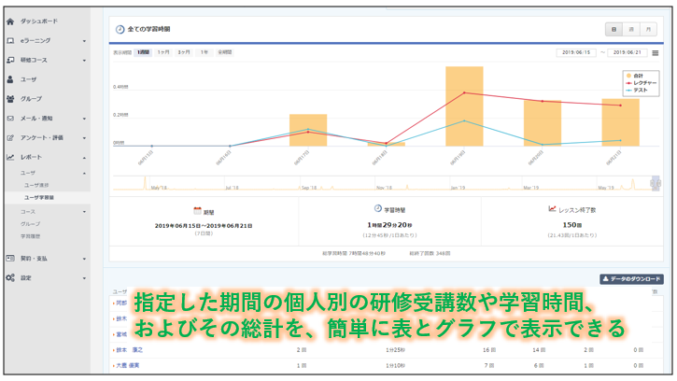This screenshot has width=677, height=381.
Task: Click the グループ people icon
Action: [10, 99]
